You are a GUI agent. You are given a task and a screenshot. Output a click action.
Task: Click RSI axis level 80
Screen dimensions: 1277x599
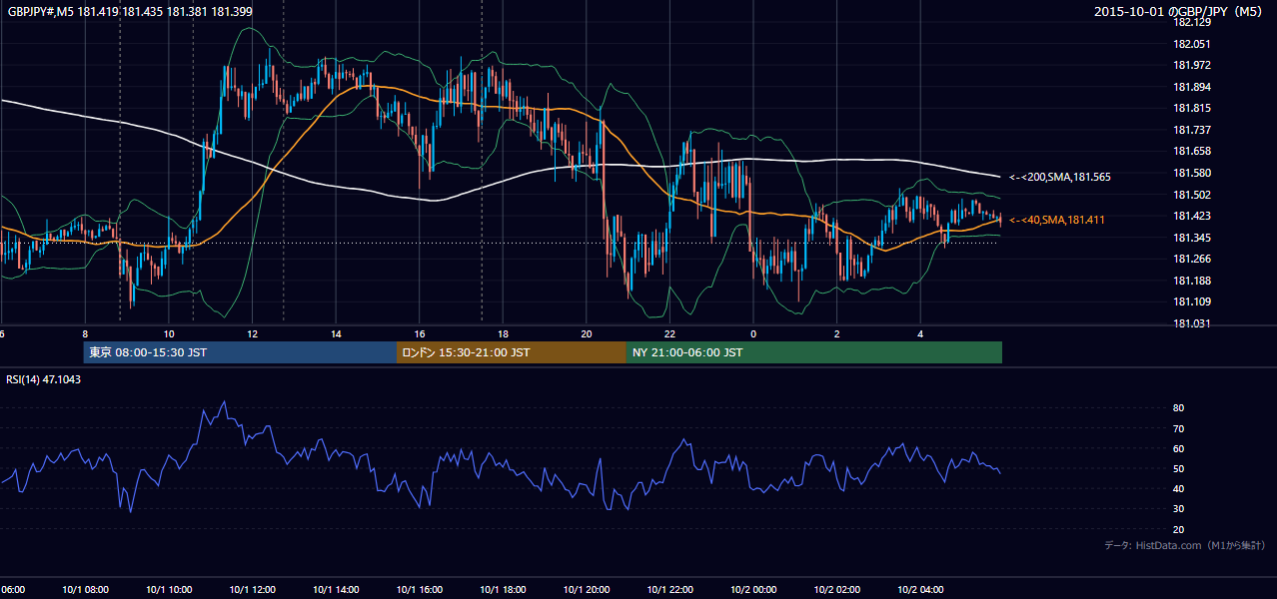point(1179,408)
